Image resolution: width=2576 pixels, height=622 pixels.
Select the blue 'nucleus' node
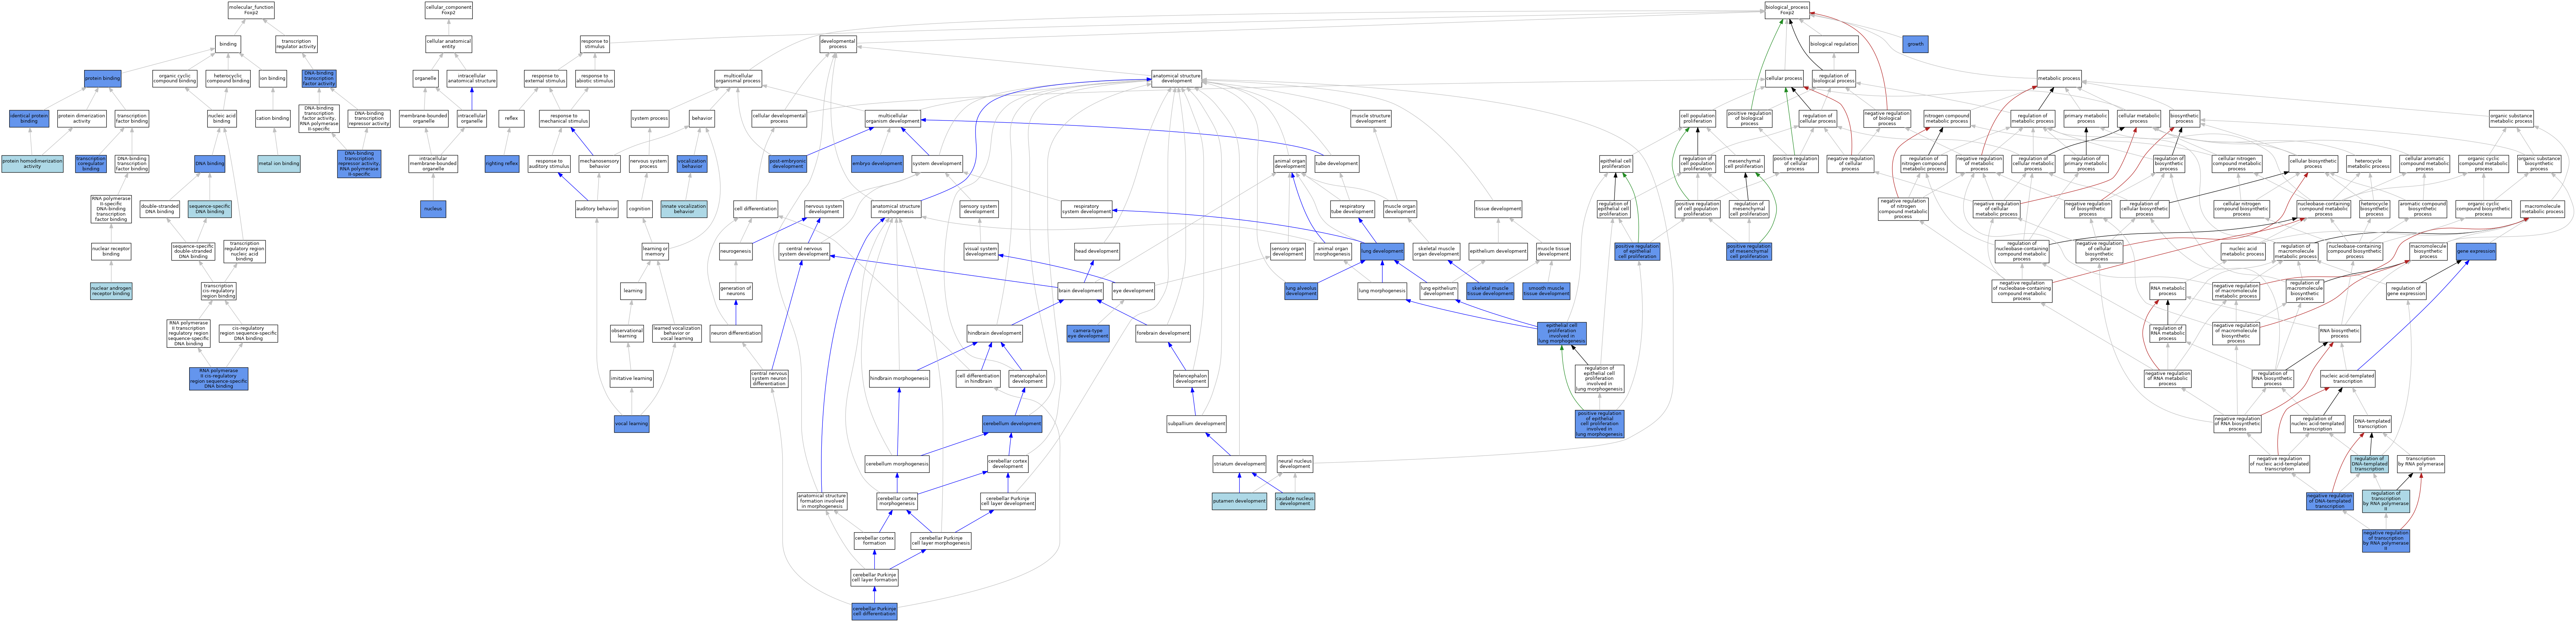coord(433,209)
